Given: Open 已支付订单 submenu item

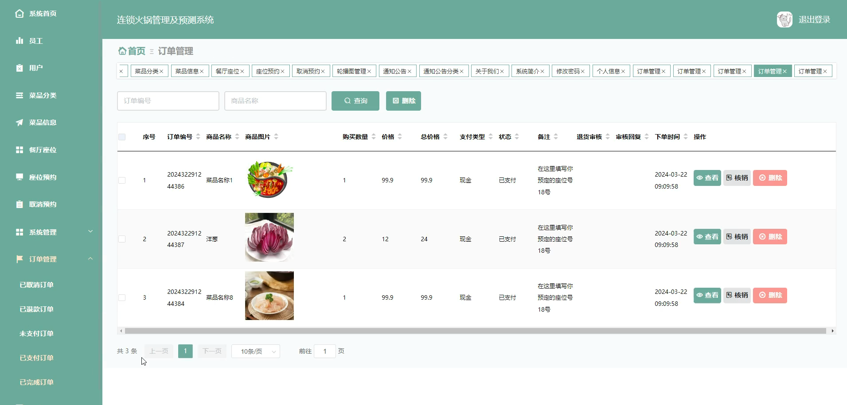Looking at the screenshot, I should click(36, 358).
